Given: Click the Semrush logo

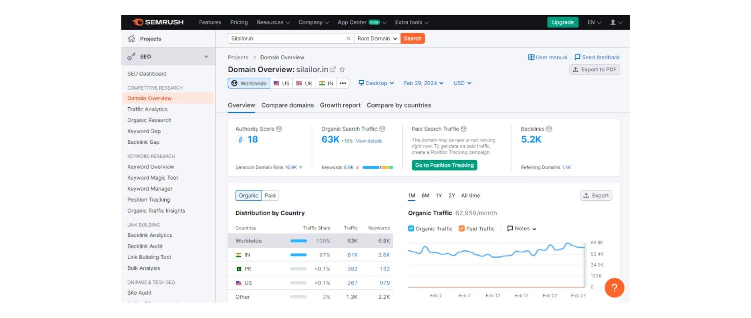Looking at the screenshot, I should [x=158, y=22].
